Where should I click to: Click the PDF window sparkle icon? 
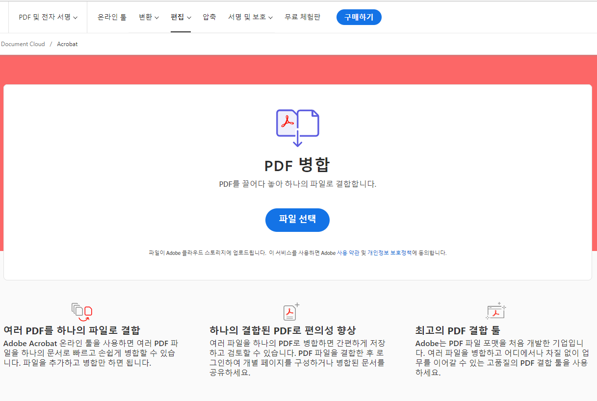(495, 311)
